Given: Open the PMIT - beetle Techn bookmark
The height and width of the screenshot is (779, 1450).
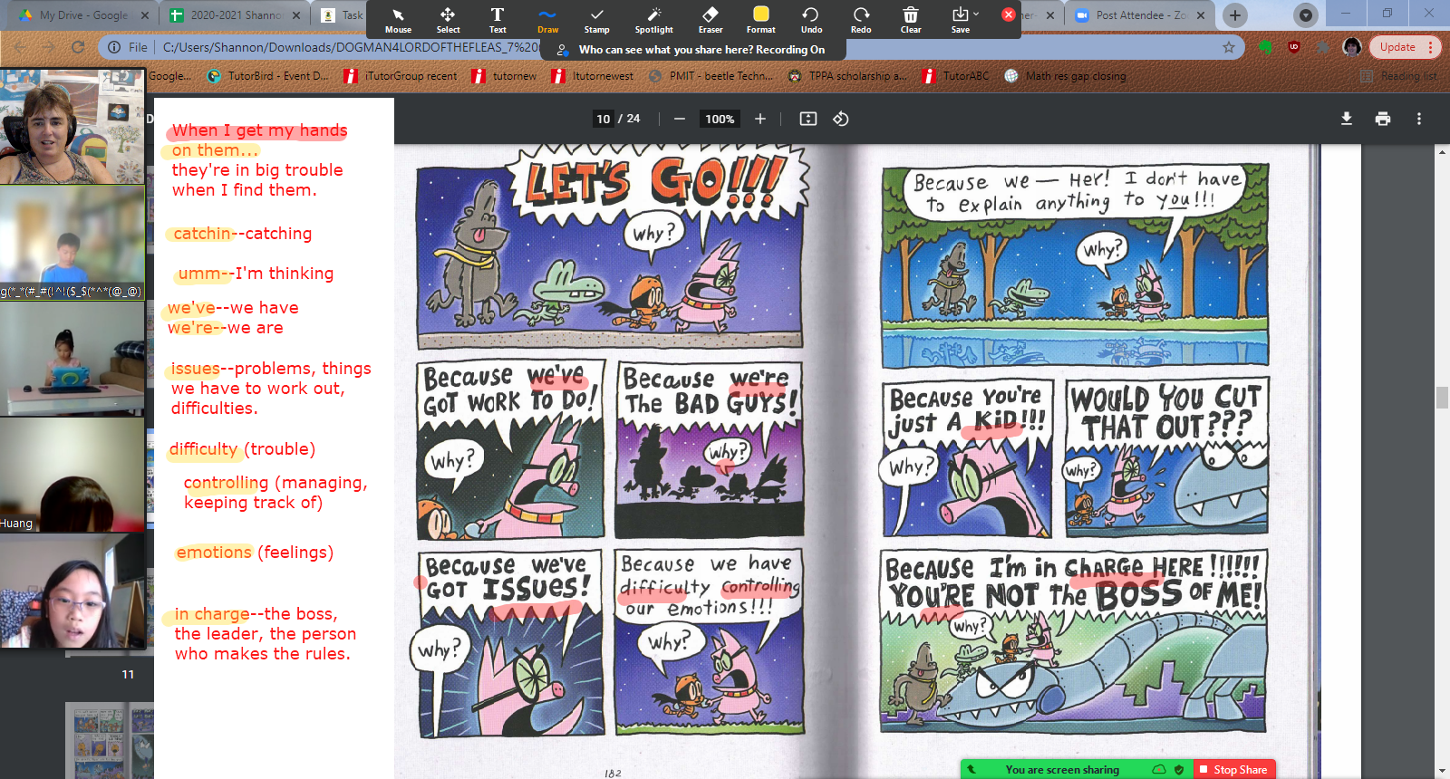Looking at the screenshot, I should [711, 76].
